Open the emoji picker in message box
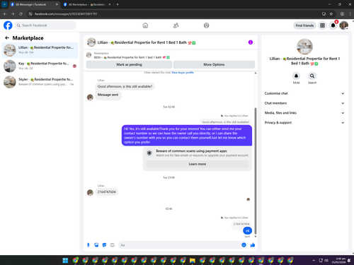The width and height of the screenshot is (354, 265). click(x=244, y=245)
